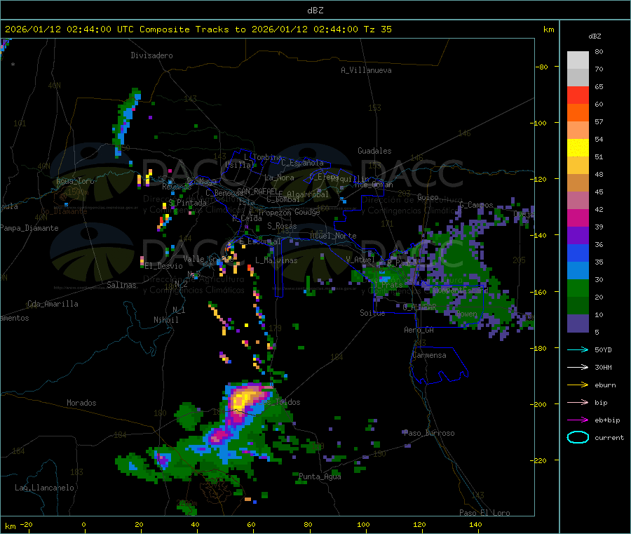Select the magenta 39-42 dBZ swatch
The height and width of the screenshot is (534, 631).
point(578,218)
